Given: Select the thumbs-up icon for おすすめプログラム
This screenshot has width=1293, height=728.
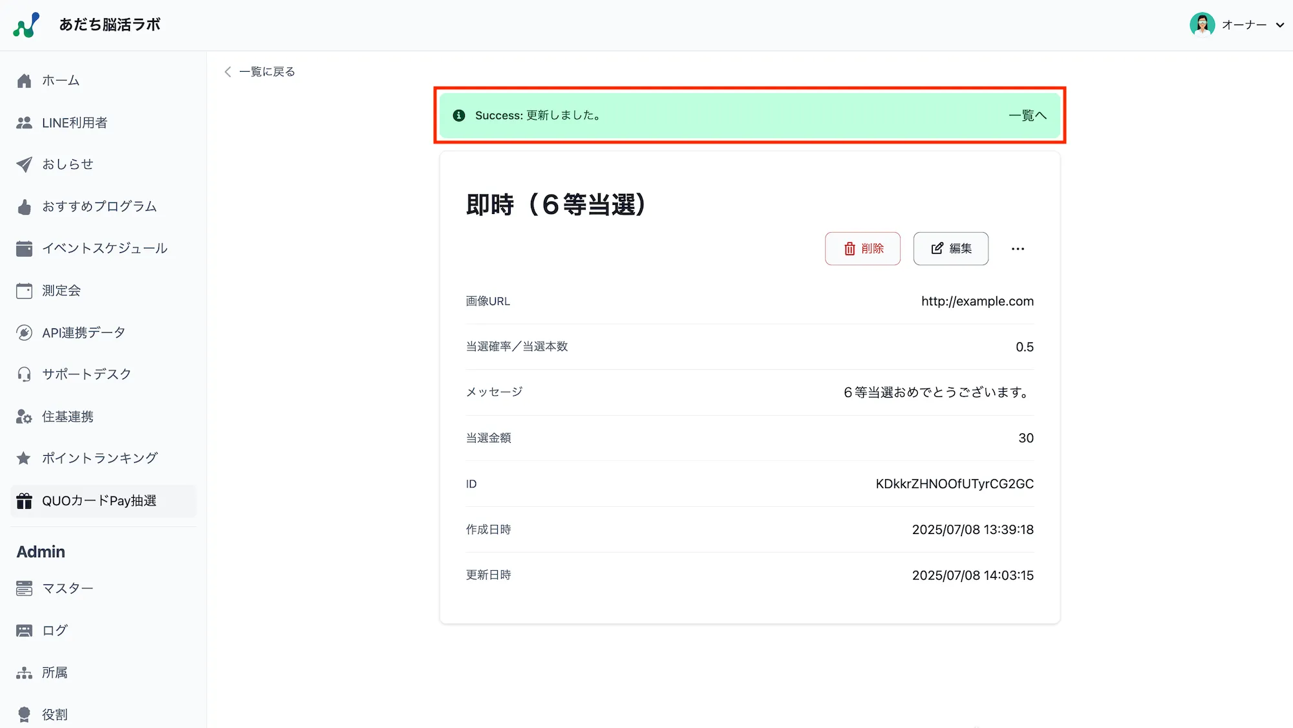Looking at the screenshot, I should [24, 206].
